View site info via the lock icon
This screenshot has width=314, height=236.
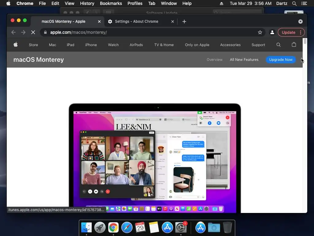pos(45,32)
